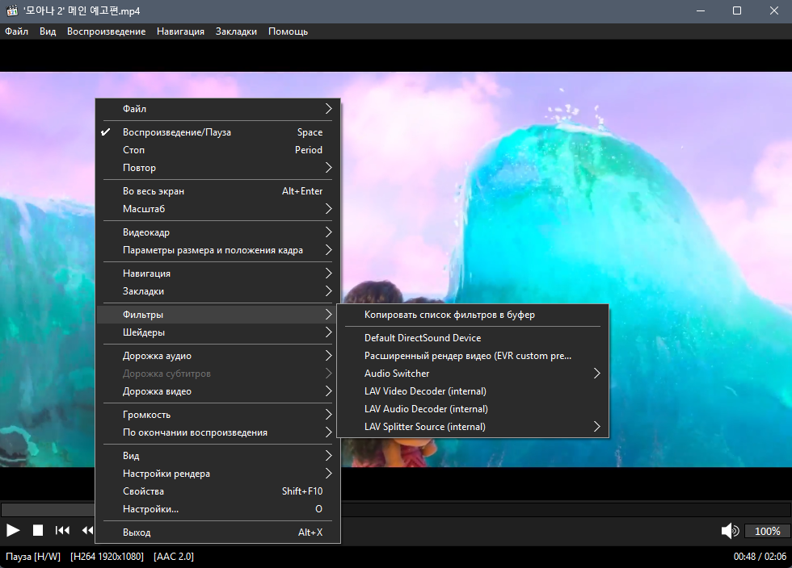Click the Play button in the control bar
This screenshot has width=792, height=568.
click(x=13, y=530)
